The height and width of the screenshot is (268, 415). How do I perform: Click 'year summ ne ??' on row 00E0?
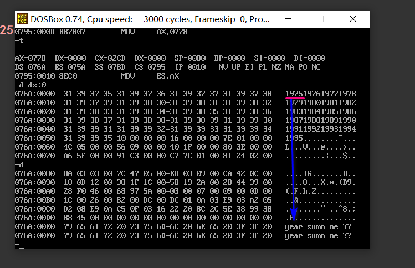point(318,227)
